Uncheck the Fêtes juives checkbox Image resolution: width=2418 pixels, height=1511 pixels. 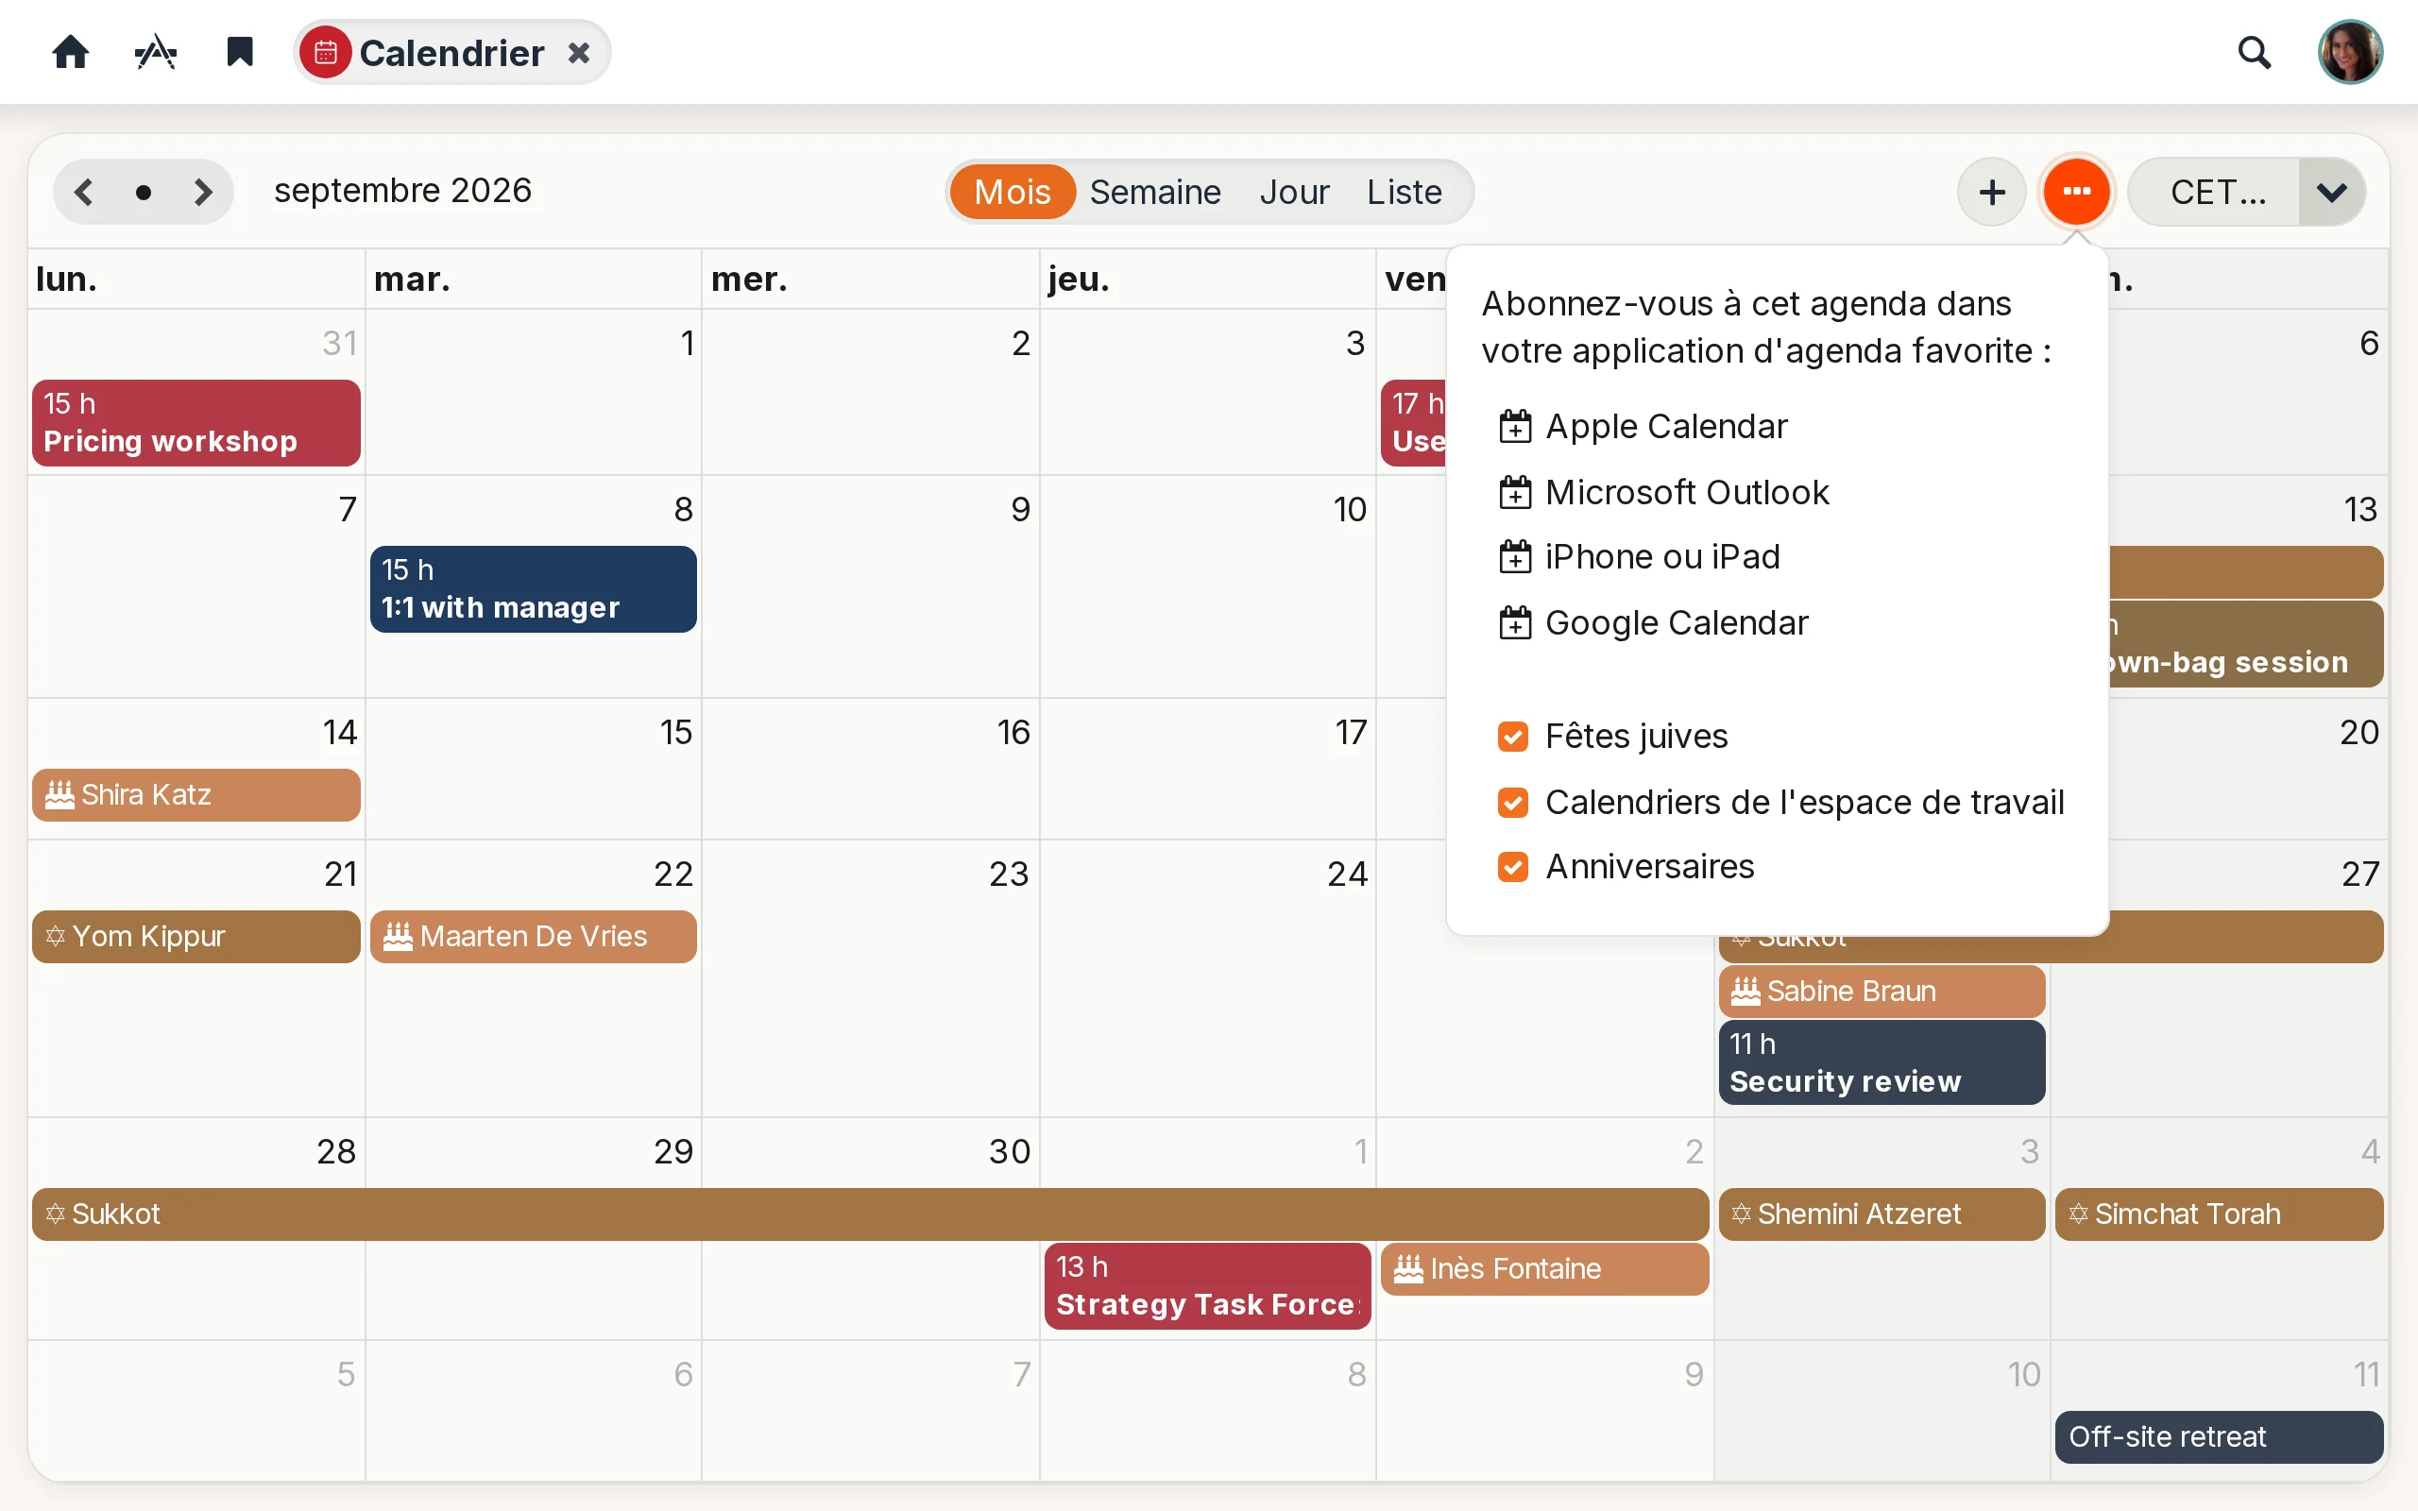pos(1513,737)
